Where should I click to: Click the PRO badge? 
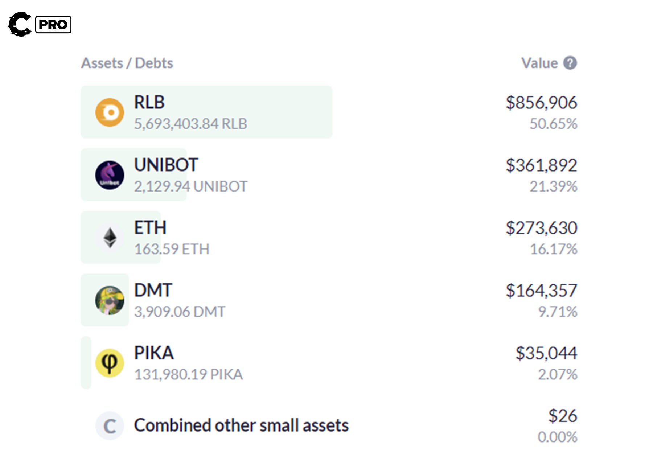(53, 25)
